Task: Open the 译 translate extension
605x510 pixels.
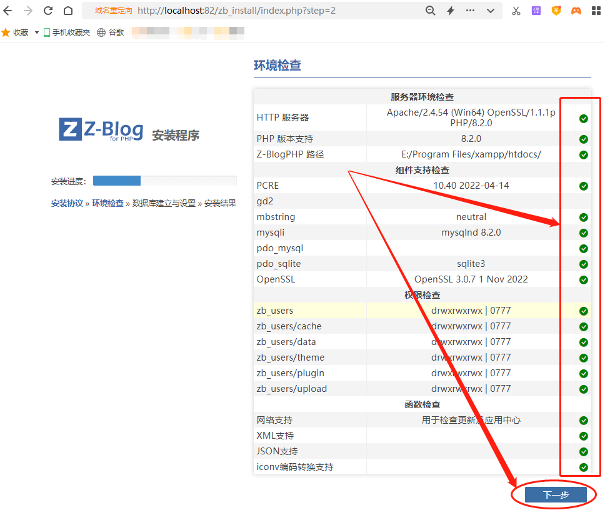Action: (x=536, y=10)
